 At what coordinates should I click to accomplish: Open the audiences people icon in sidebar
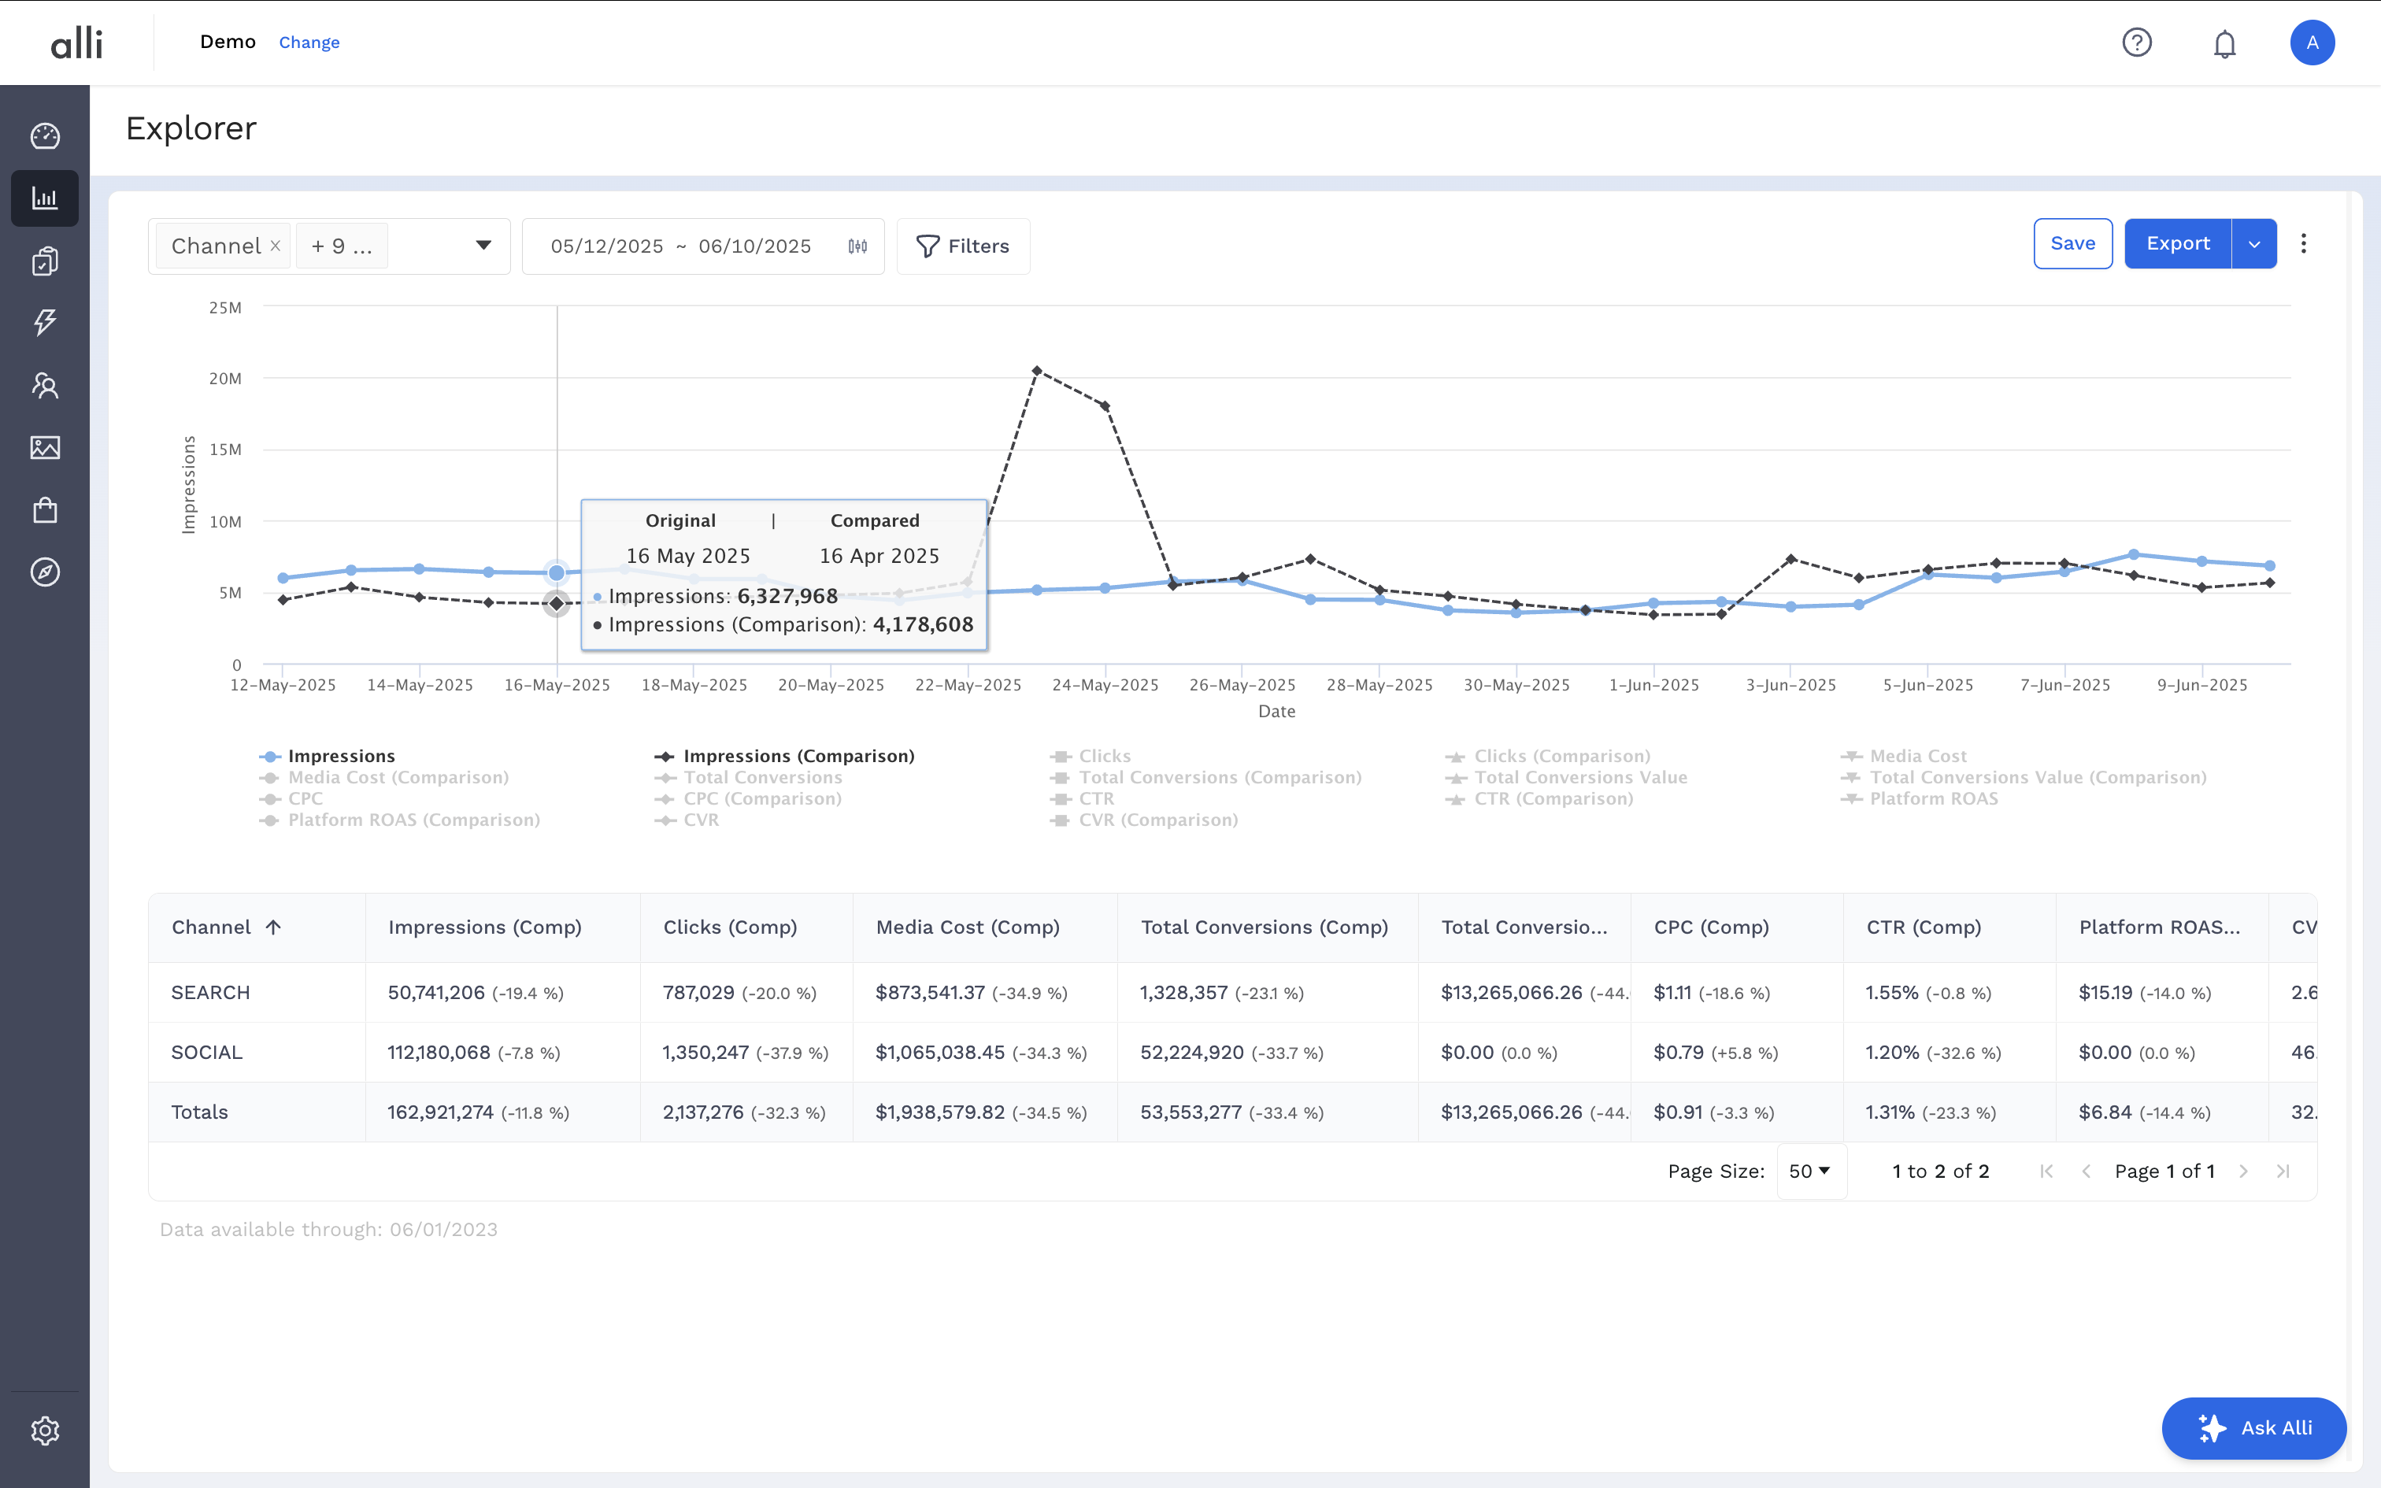(x=44, y=385)
